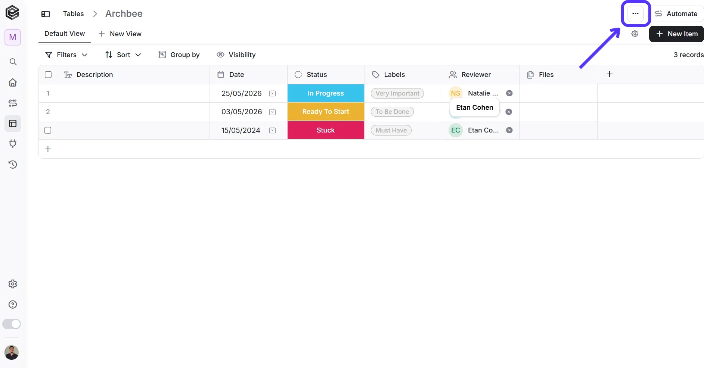The width and height of the screenshot is (716, 368).
Task: Open the help question mark icon
Action: [x=13, y=305]
